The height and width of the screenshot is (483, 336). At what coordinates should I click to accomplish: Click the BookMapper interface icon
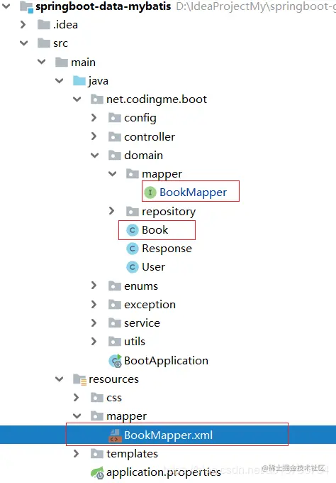150,192
